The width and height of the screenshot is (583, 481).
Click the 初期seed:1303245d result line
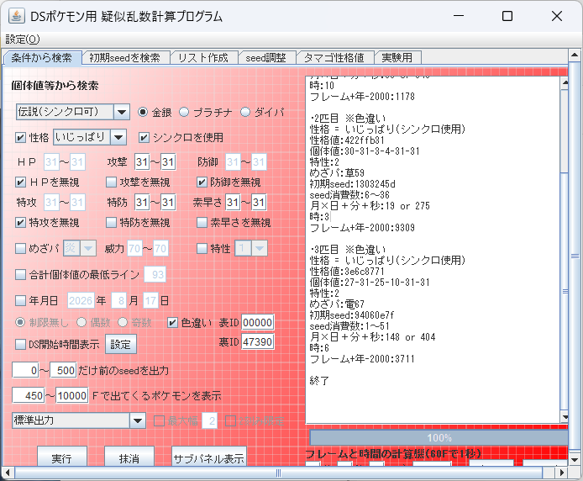tap(352, 184)
